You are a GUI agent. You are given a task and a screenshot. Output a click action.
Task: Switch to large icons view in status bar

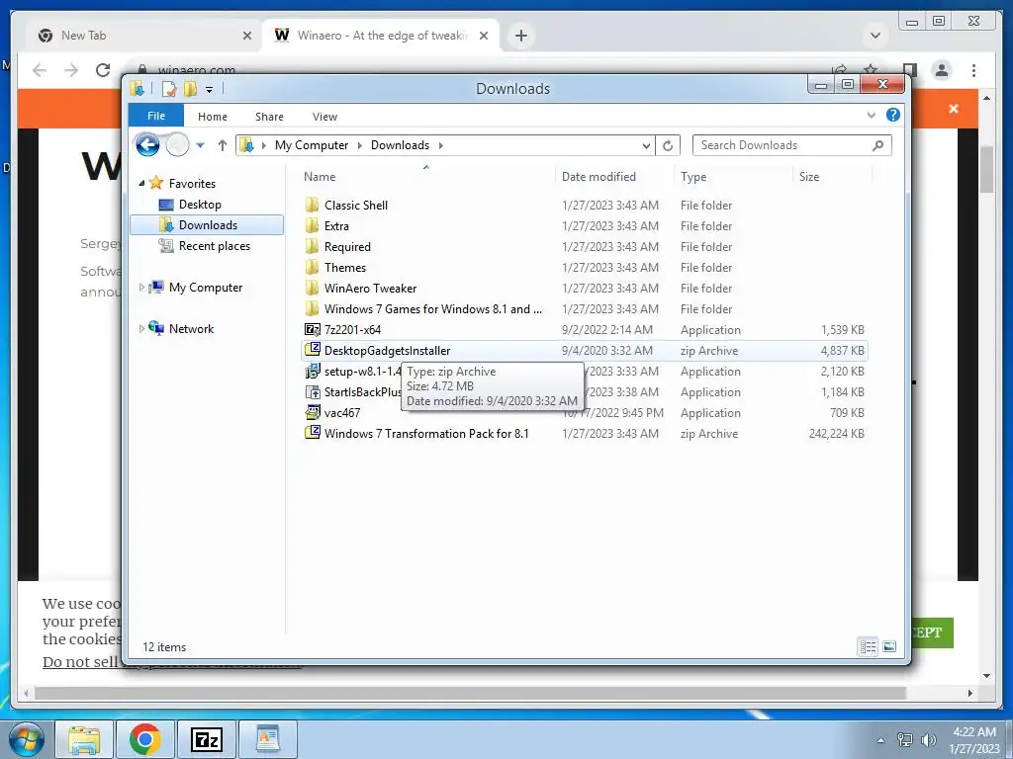pyautogui.click(x=889, y=646)
